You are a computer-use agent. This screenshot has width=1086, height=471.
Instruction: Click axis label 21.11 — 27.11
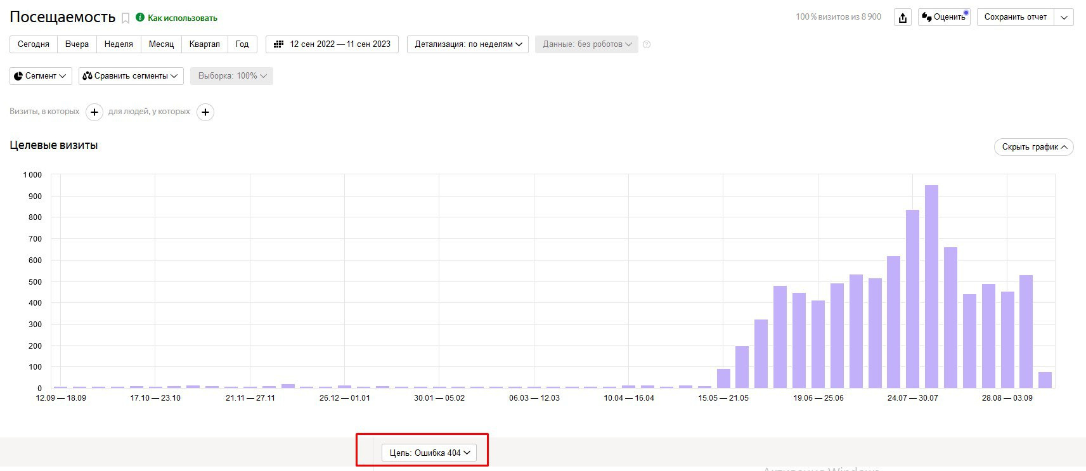(x=250, y=398)
